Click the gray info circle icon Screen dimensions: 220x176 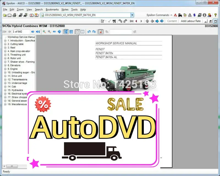tap(204, 15)
